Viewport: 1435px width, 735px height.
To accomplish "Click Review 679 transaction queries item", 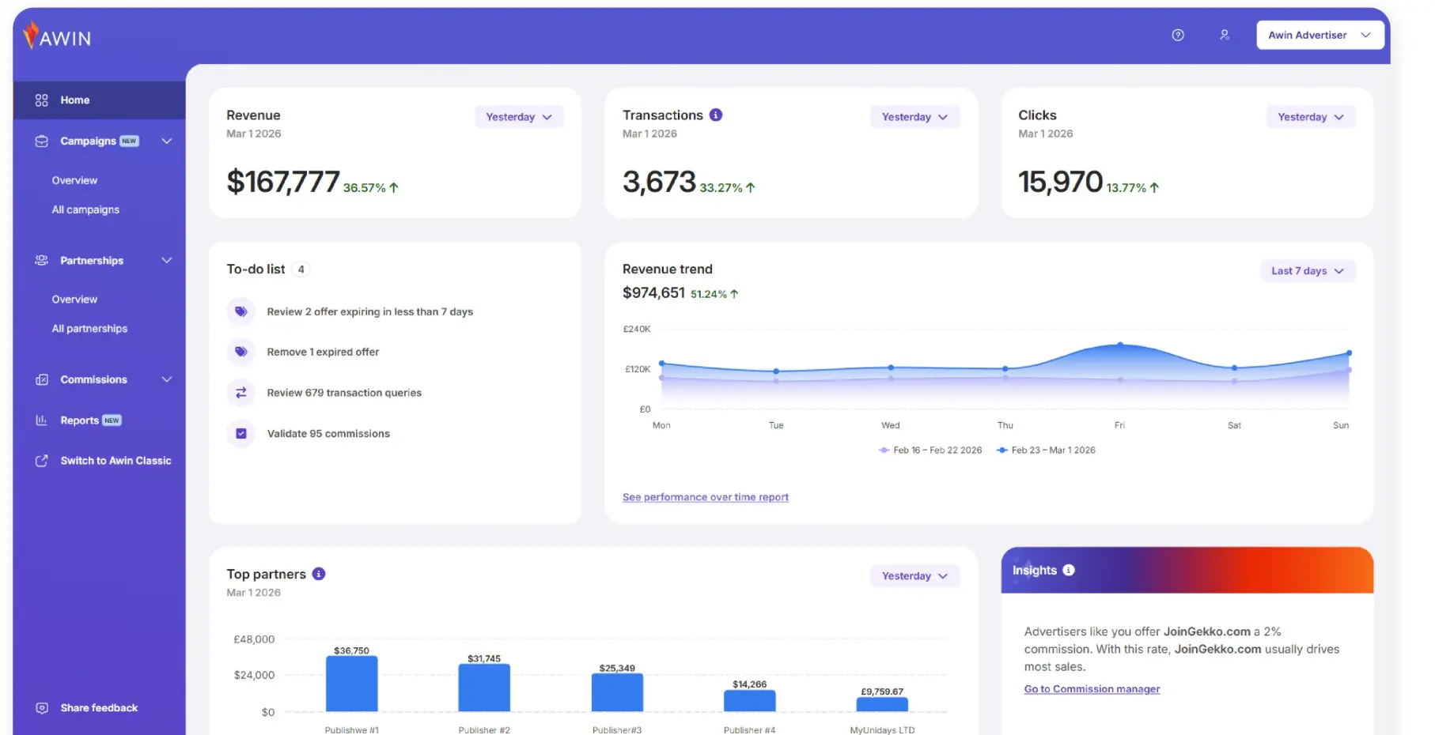I will coord(344,393).
